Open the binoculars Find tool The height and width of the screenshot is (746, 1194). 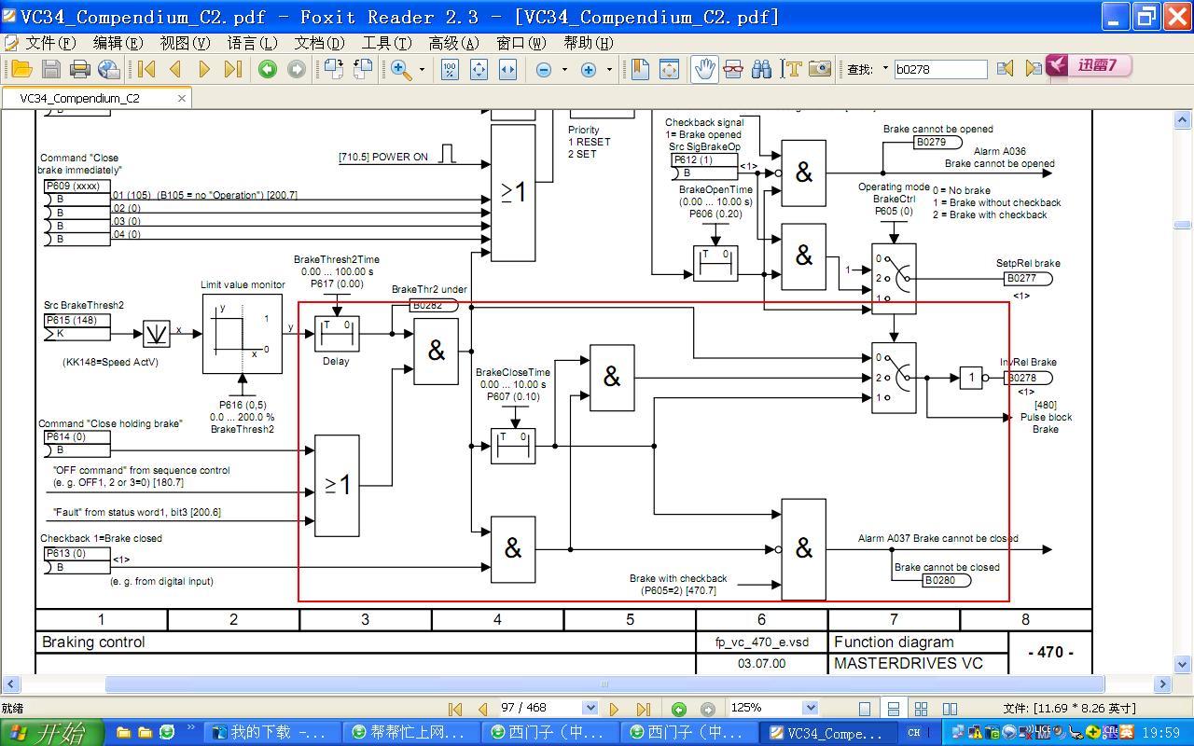tap(762, 69)
